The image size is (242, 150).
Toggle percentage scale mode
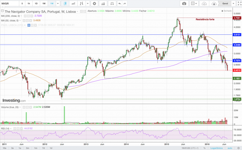click(204, 148)
